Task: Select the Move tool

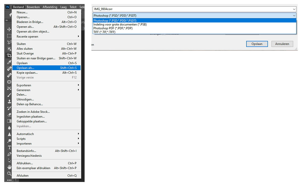Action: [x=9, y=29]
